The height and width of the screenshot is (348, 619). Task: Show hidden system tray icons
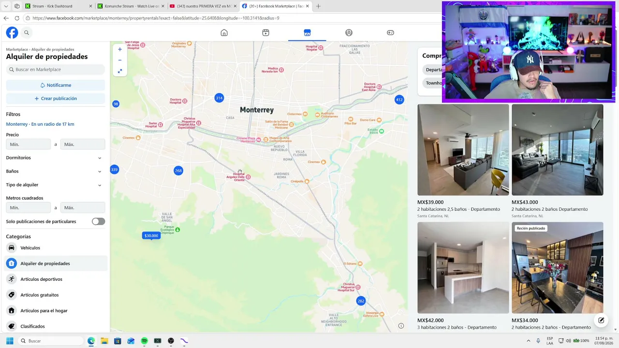tap(528, 341)
